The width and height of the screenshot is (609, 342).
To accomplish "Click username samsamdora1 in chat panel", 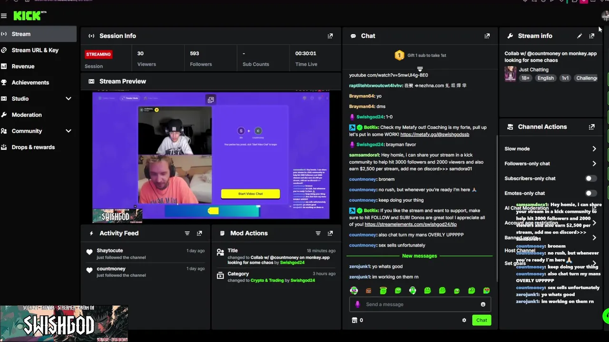I will [364, 155].
